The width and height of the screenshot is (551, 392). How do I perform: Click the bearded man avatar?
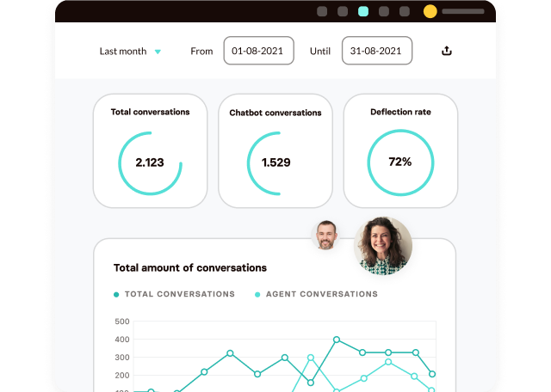(x=325, y=235)
